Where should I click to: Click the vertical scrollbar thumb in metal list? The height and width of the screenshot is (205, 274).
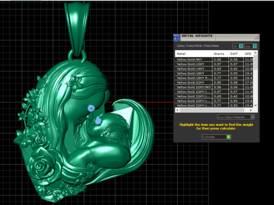[256, 63]
